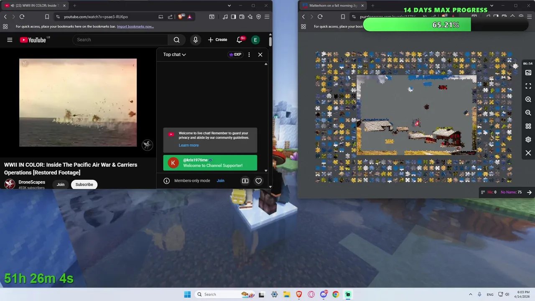Click Import bookmarks now link in YouTube window
535x301 pixels.
[135, 26]
